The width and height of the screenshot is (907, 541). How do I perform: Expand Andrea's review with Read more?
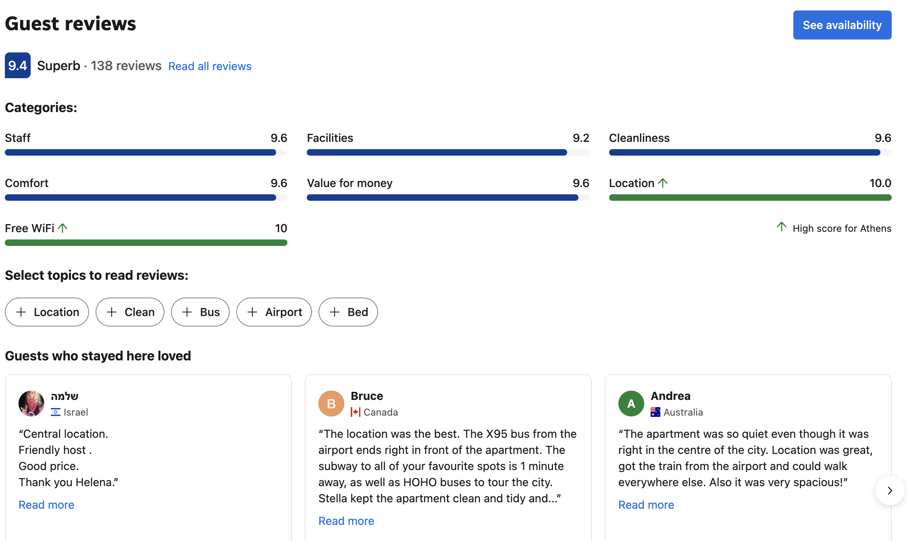646,505
